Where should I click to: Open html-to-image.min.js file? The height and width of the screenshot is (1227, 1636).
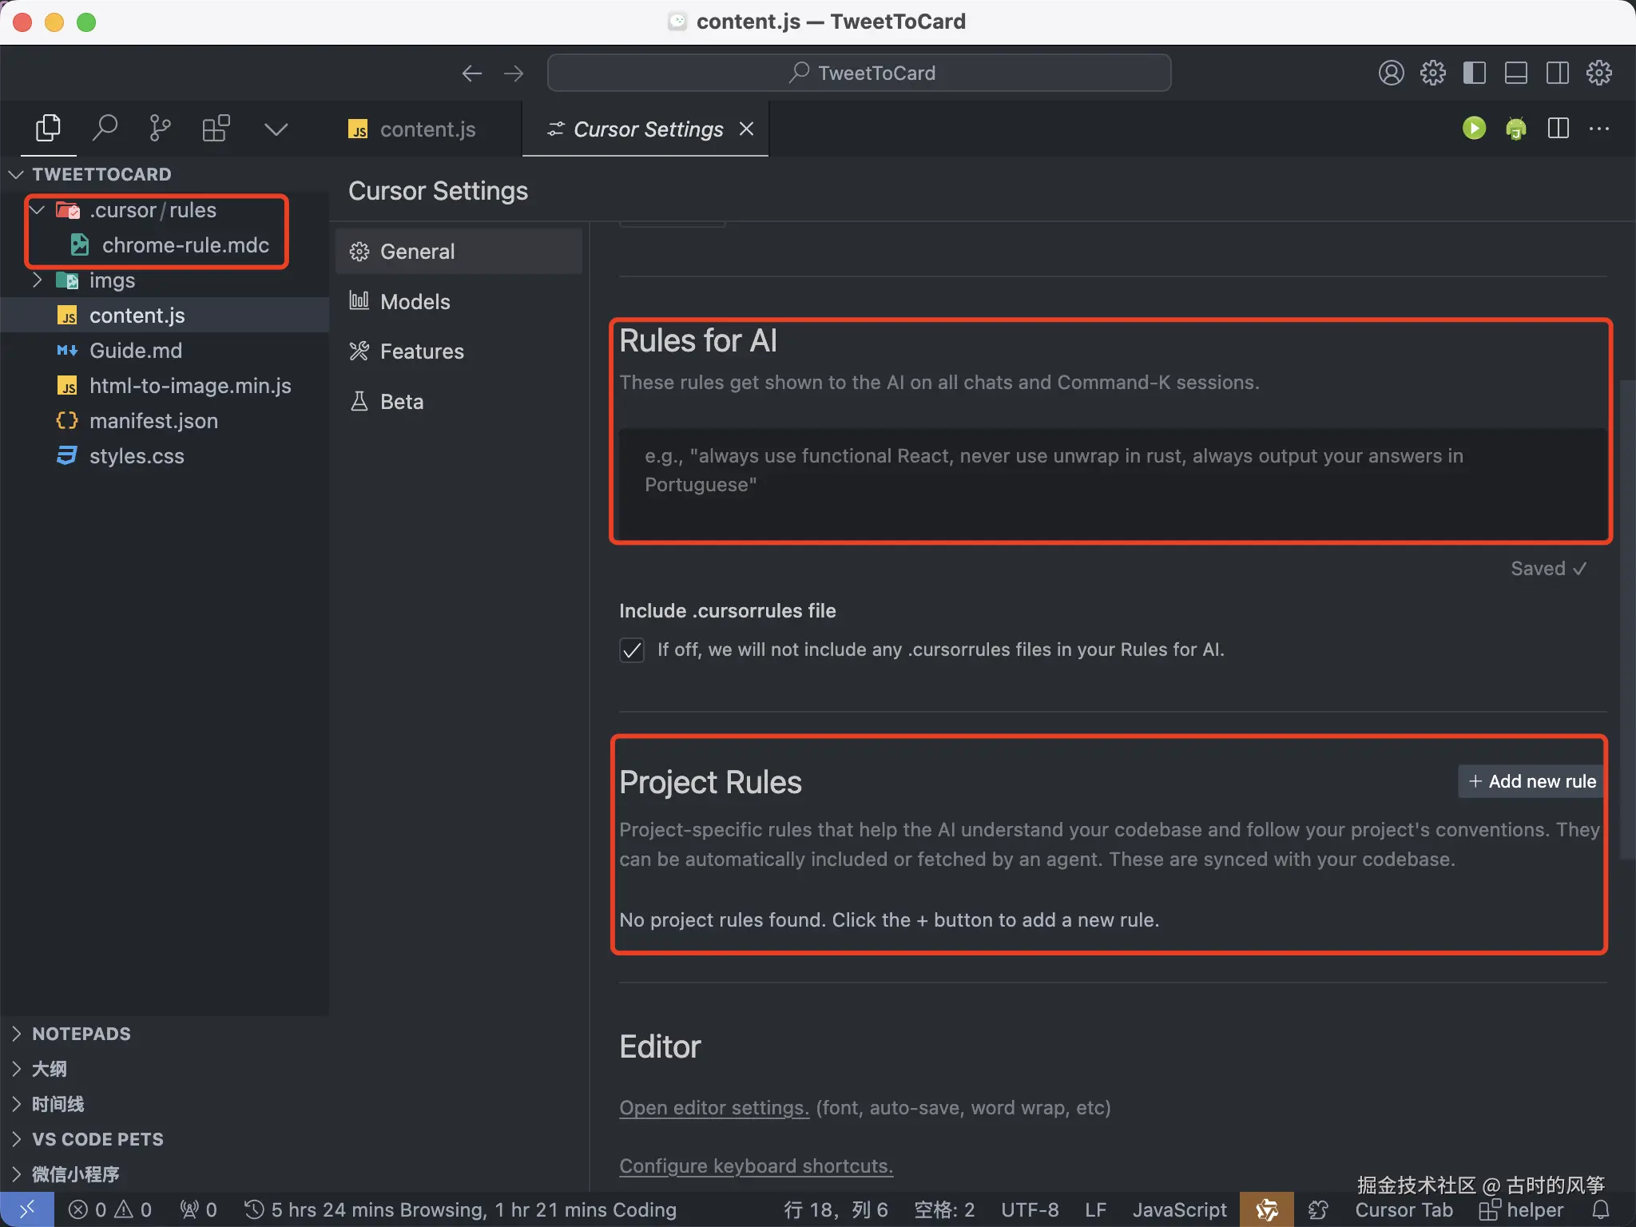[x=165, y=386]
